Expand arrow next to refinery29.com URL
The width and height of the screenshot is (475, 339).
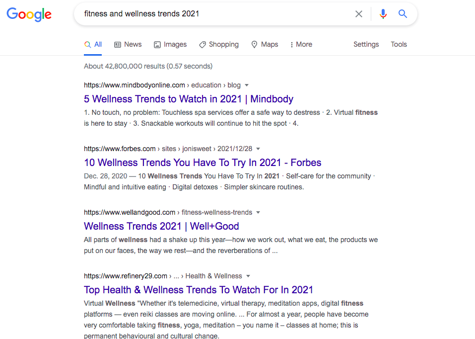click(x=248, y=276)
